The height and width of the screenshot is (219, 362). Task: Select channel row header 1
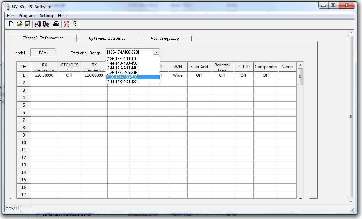coord(24,75)
